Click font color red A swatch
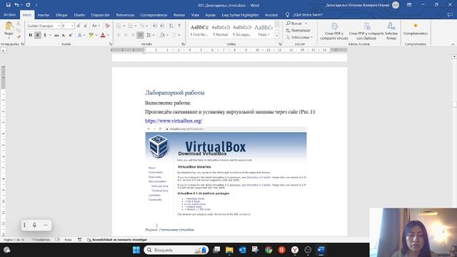The image size is (457, 257). (x=103, y=35)
